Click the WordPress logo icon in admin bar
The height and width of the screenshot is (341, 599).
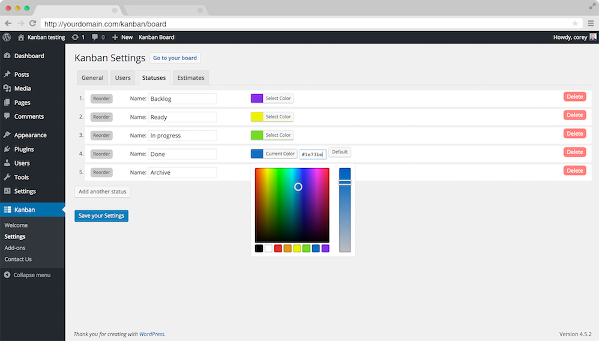point(7,37)
